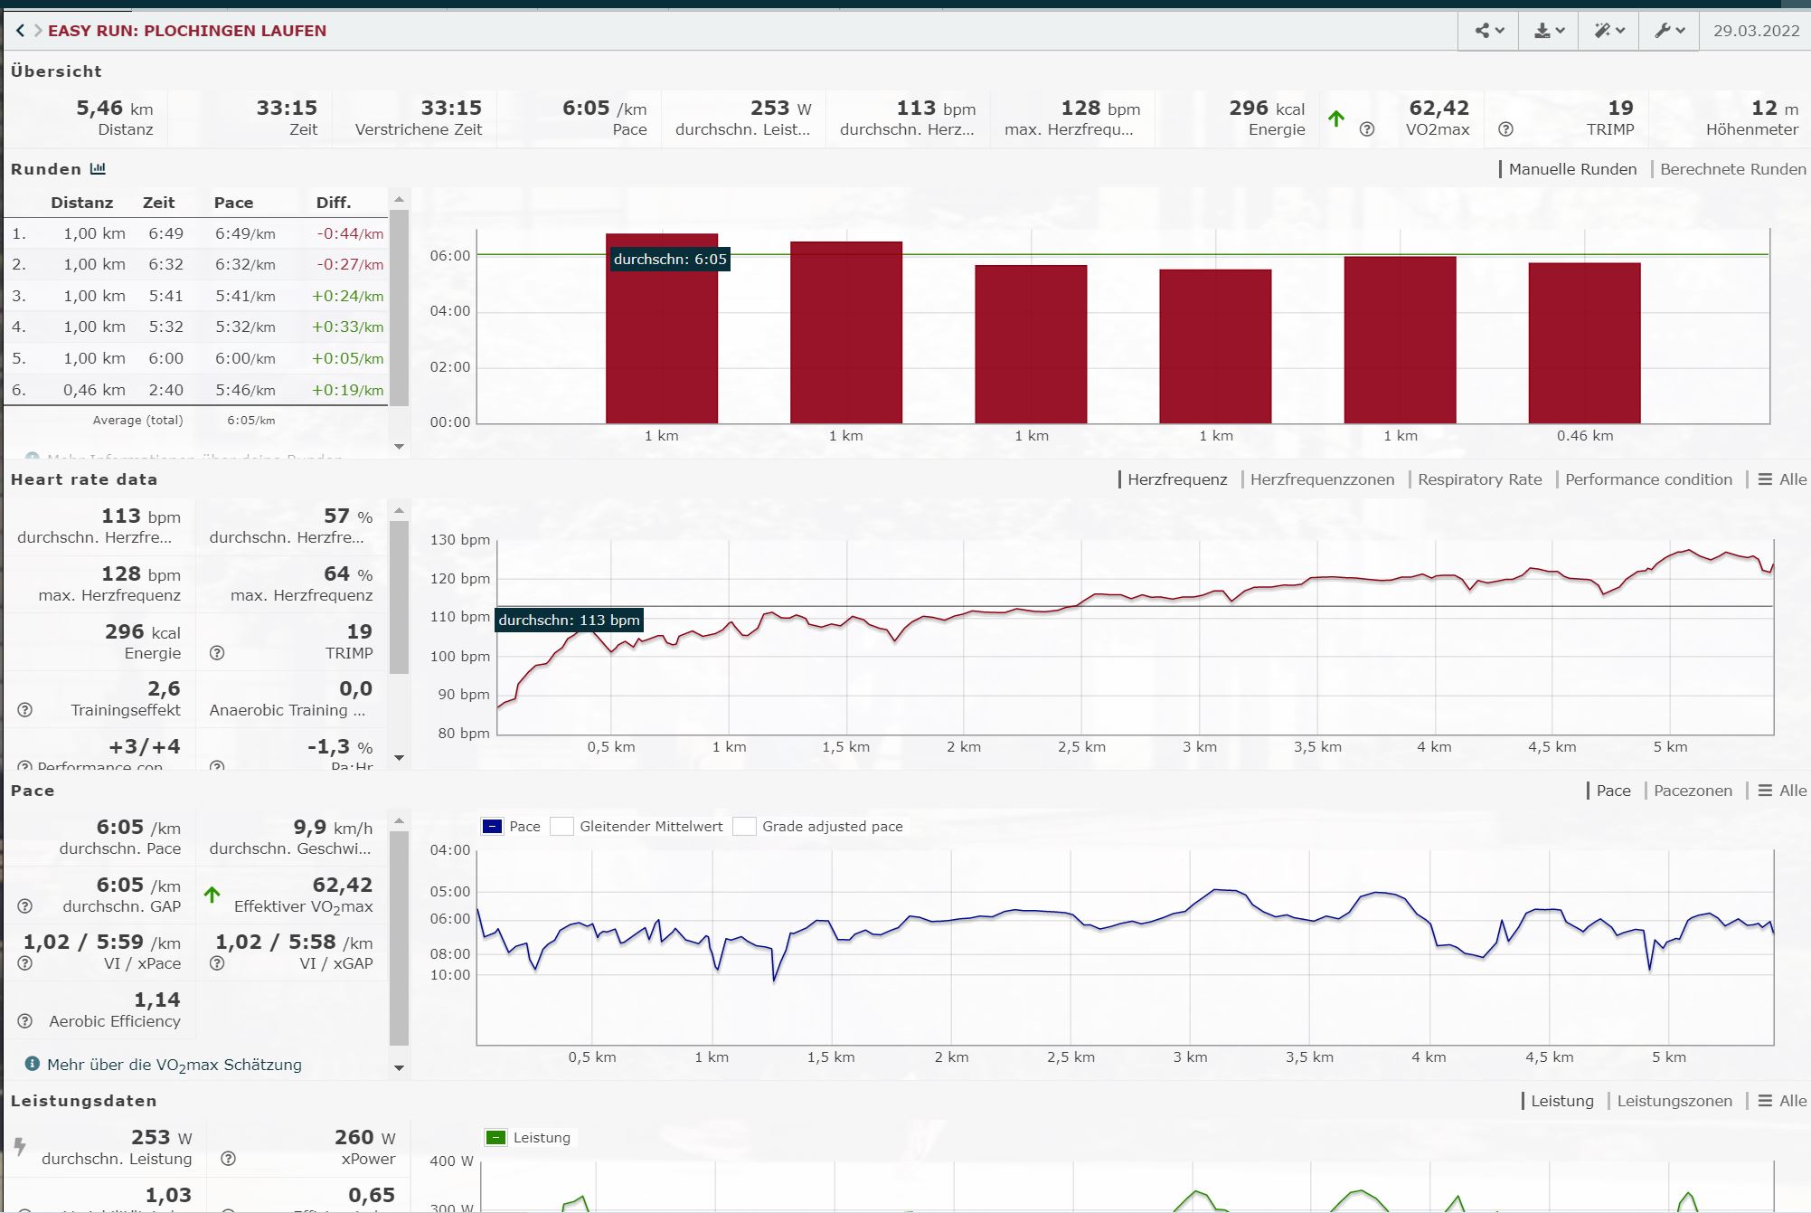Click xPower help question mark

[228, 1159]
